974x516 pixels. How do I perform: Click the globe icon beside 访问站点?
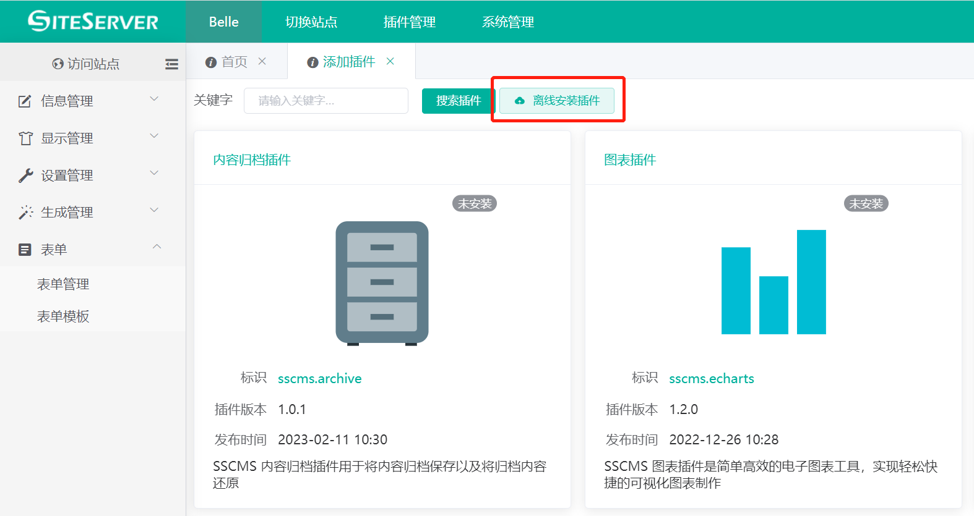58,64
